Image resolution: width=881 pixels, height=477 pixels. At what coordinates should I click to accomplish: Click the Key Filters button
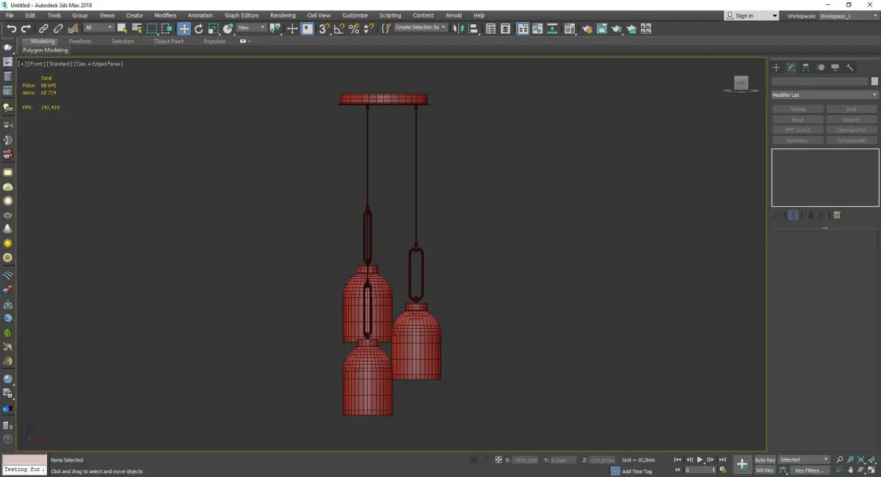(x=808, y=470)
